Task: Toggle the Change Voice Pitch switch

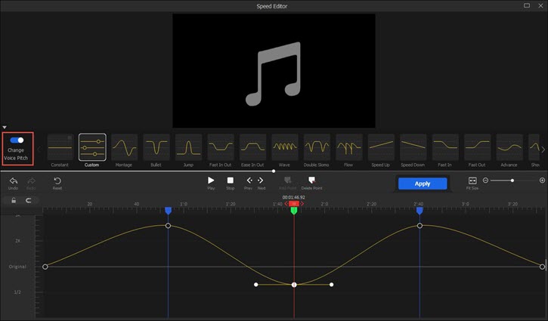Action: (17, 140)
